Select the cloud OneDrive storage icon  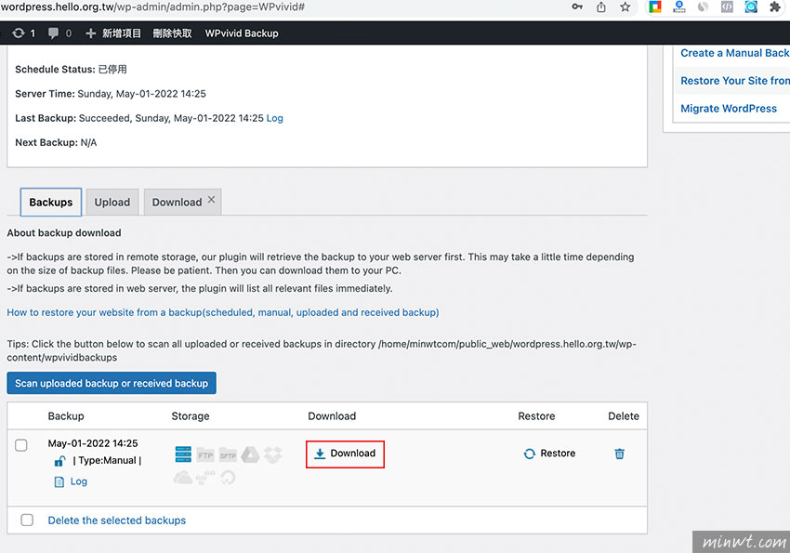[183, 477]
